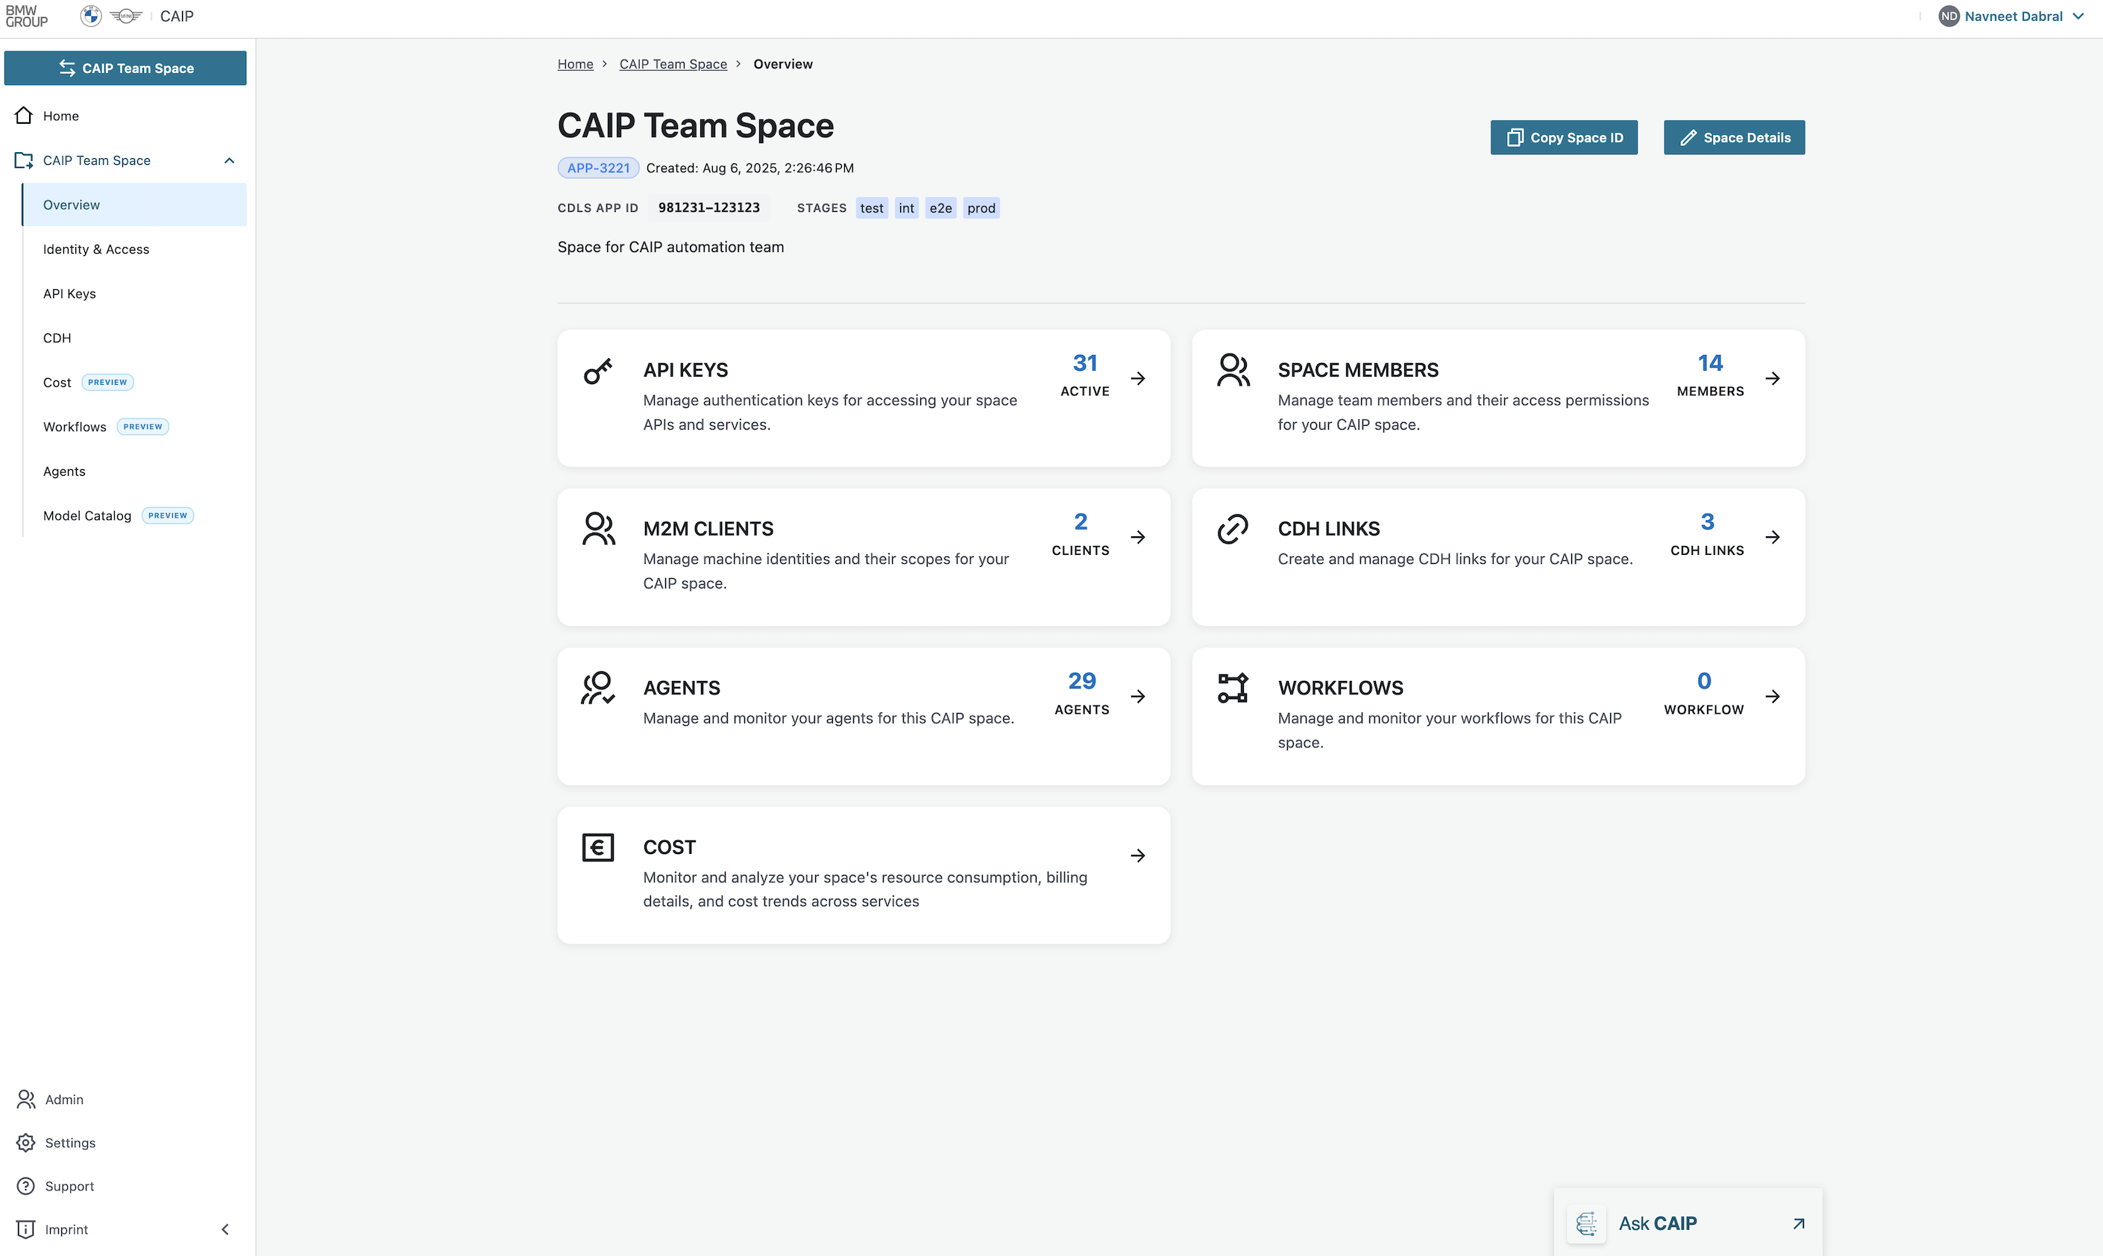This screenshot has width=2103, height=1256.
Task: Collapse the CAIP Team Space sidebar section
Action: click(x=230, y=160)
